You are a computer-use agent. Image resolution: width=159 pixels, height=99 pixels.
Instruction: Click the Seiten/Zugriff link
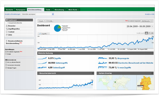(59, 68)
